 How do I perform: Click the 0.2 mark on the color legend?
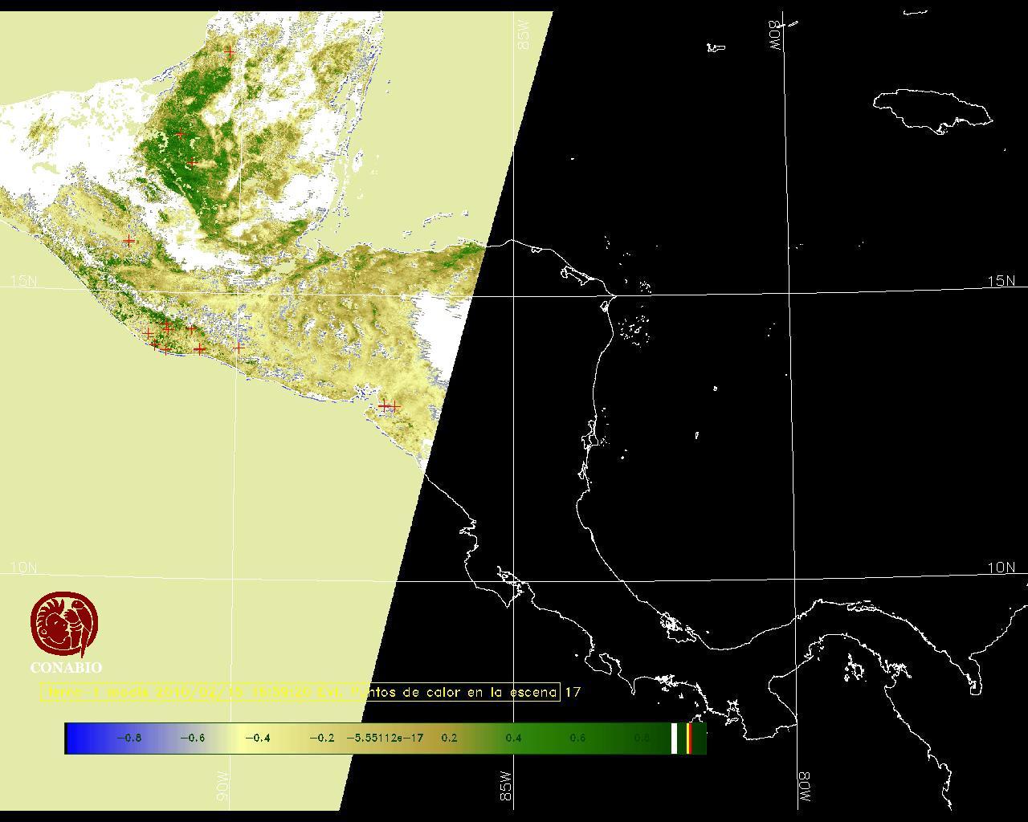[x=449, y=738]
